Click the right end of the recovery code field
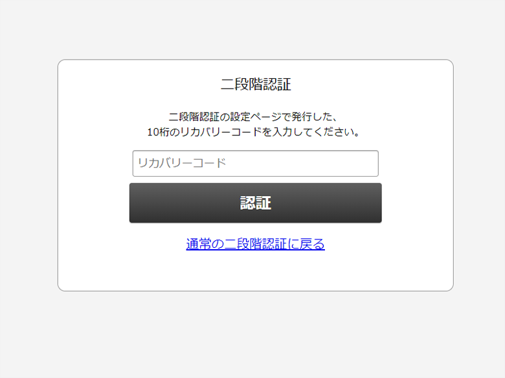 click(370, 163)
